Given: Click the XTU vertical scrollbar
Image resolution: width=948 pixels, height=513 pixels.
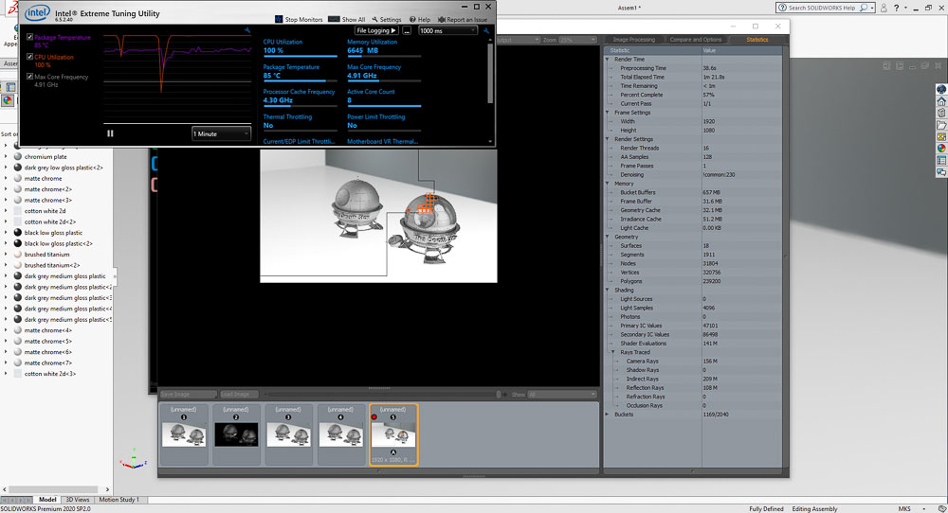Looking at the screenshot, I should [490, 73].
